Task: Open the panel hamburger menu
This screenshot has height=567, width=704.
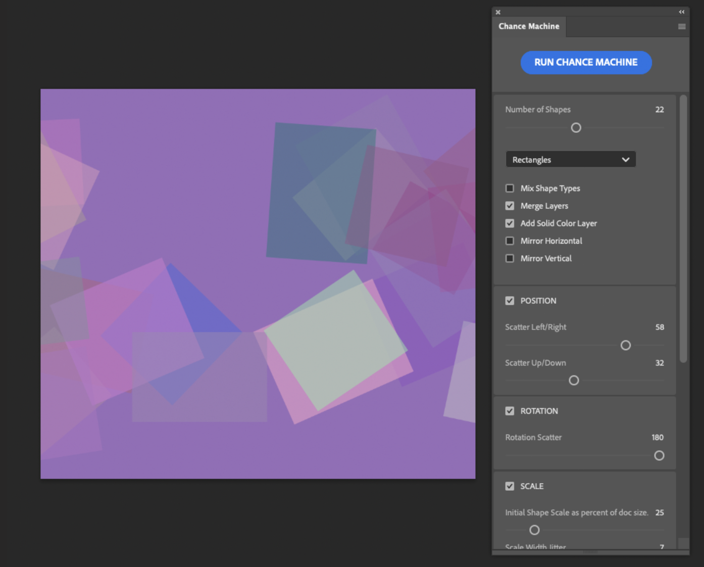Action: click(x=681, y=27)
